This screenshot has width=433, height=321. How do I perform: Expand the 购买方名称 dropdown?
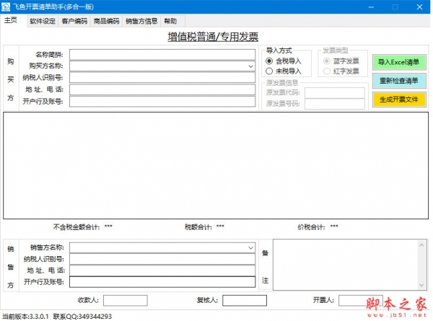tap(250, 66)
